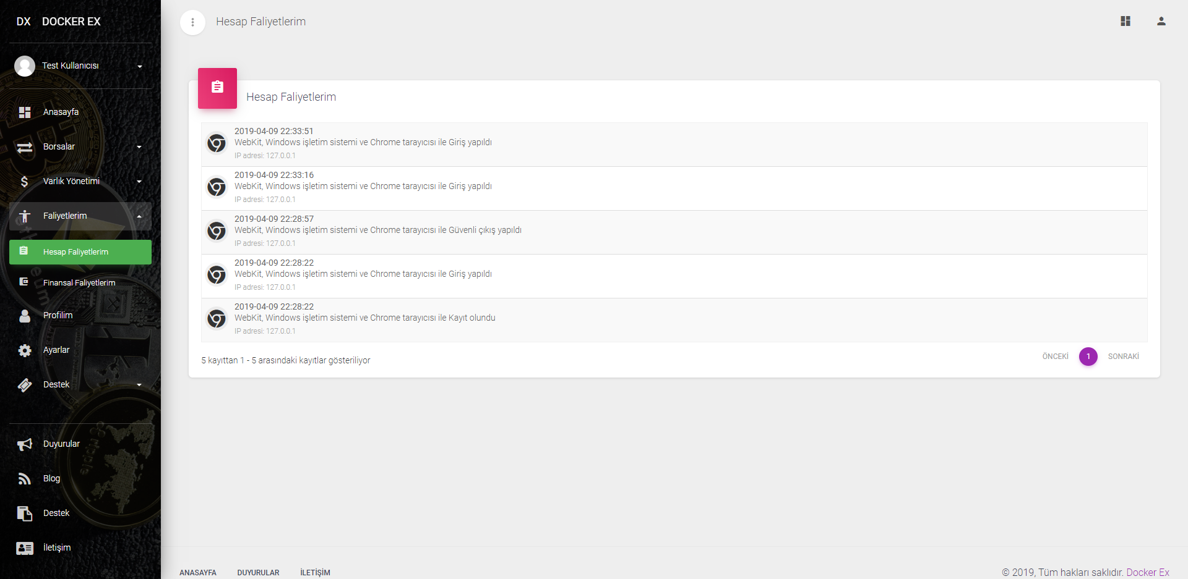Click the Ayarlar gear icon in sidebar
The height and width of the screenshot is (579, 1188).
pyautogui.click(x=25, y=350)
